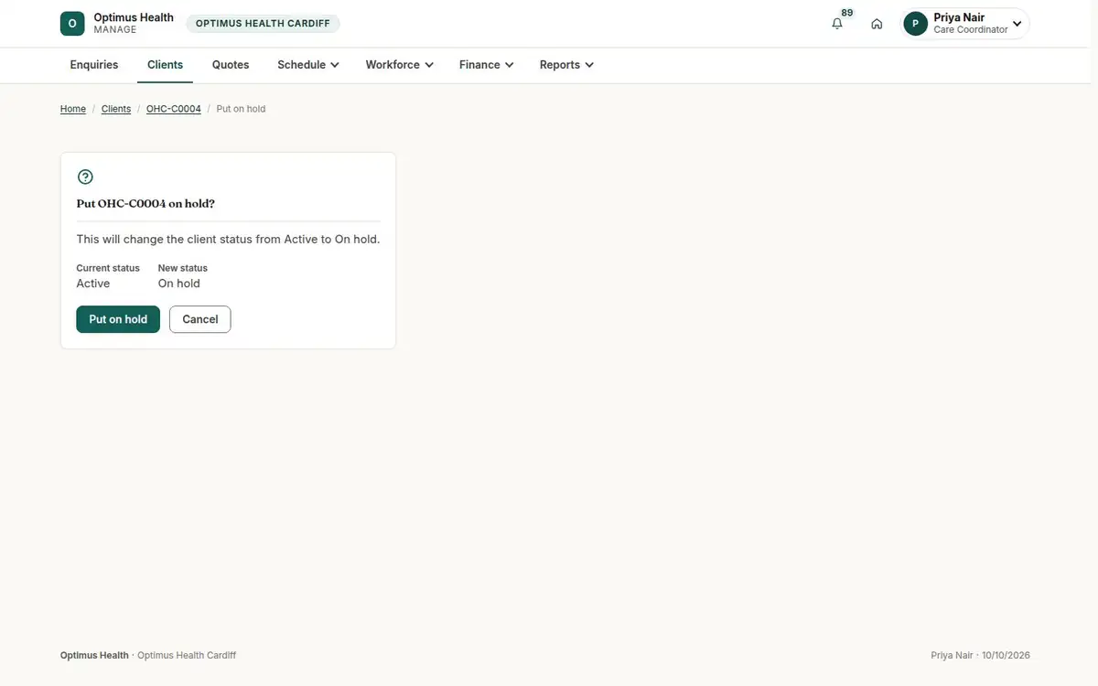The image size is (1098, 686).
Task: Select the Clients tab
Action: click(x=166, y=65)
